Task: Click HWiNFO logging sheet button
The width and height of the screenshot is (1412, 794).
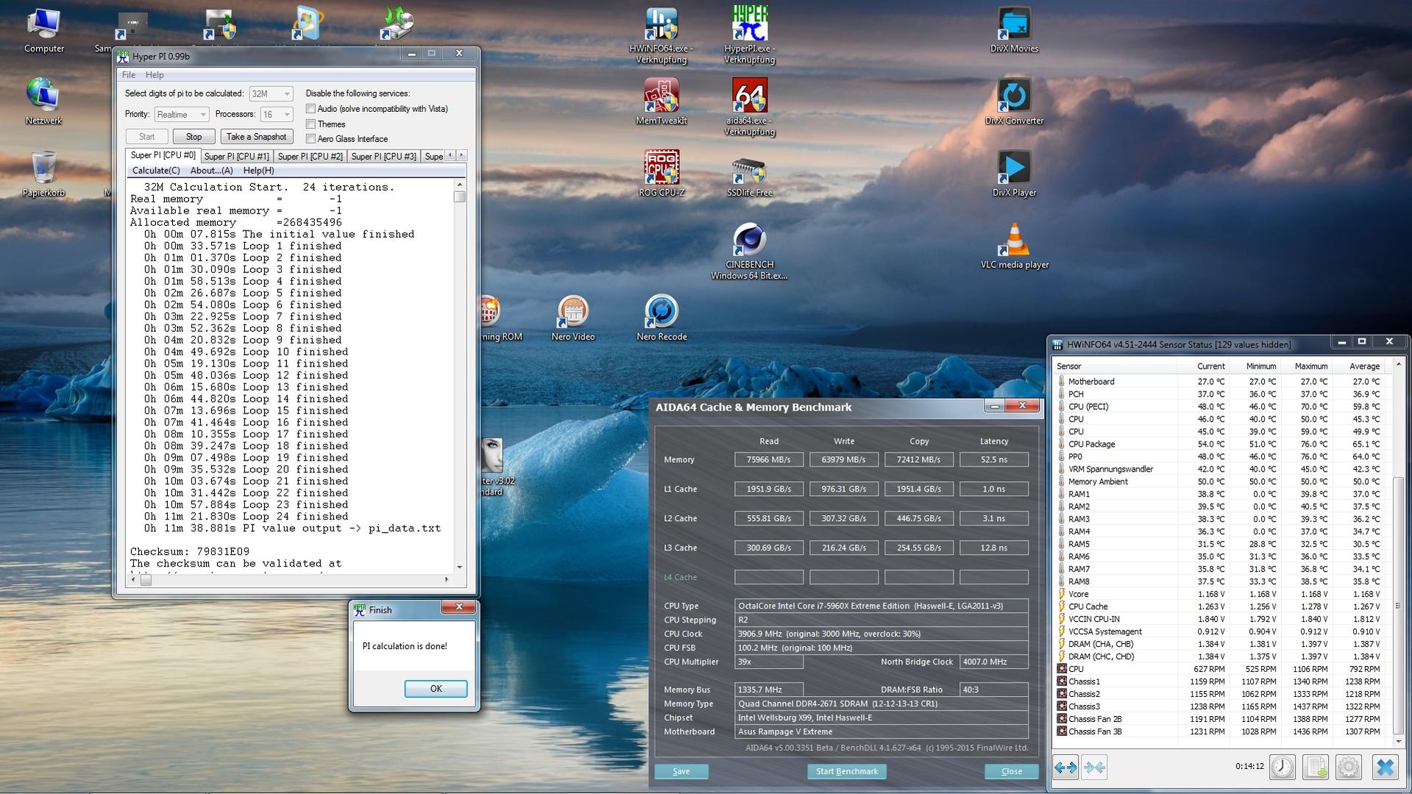Action: point(1315,768)
